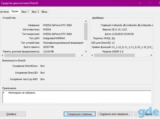Screen dimensions: 160x119
Task: Click Драйверы horizontal scrollbar thumb
Action: [x=114, y=55]
